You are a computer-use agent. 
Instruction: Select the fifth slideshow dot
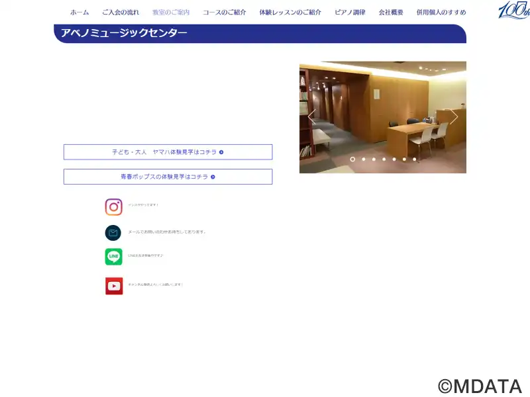click(x=394, y=159)
